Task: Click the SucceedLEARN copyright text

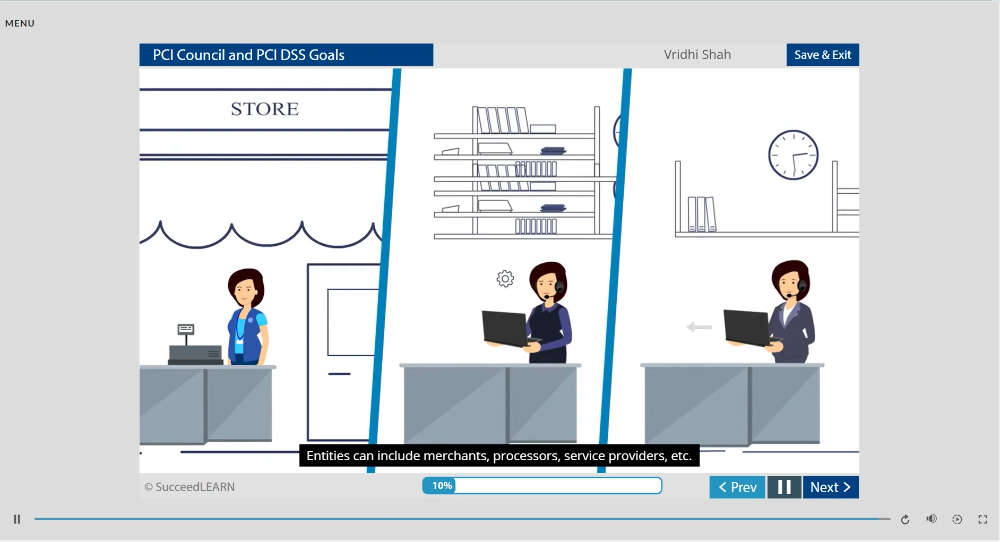Action: click(x=189, y=487)
